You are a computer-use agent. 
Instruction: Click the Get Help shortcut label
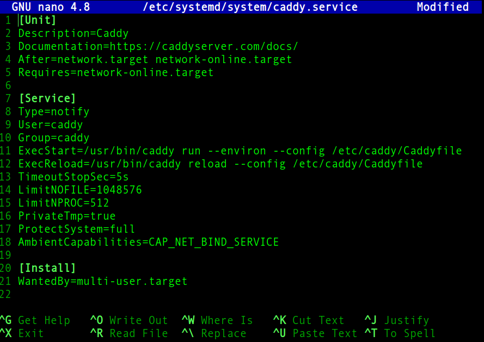click(44, 320)
